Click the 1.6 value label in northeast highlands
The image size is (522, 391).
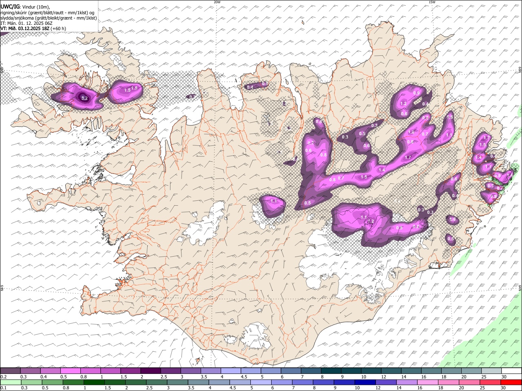(411, 132)
